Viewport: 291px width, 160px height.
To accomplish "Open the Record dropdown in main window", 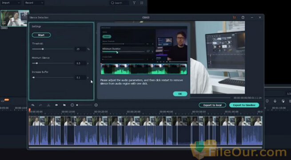I will [x=34, y=3].
